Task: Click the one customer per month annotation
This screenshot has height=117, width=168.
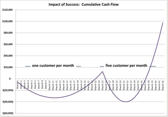Action: 53,66
